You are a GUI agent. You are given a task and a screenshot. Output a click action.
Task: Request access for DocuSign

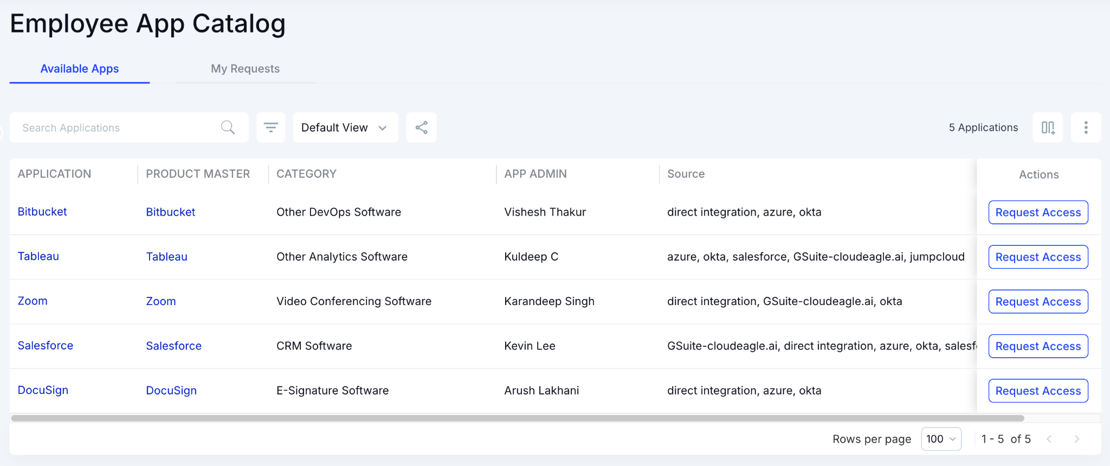click(x=1038, y=391)
